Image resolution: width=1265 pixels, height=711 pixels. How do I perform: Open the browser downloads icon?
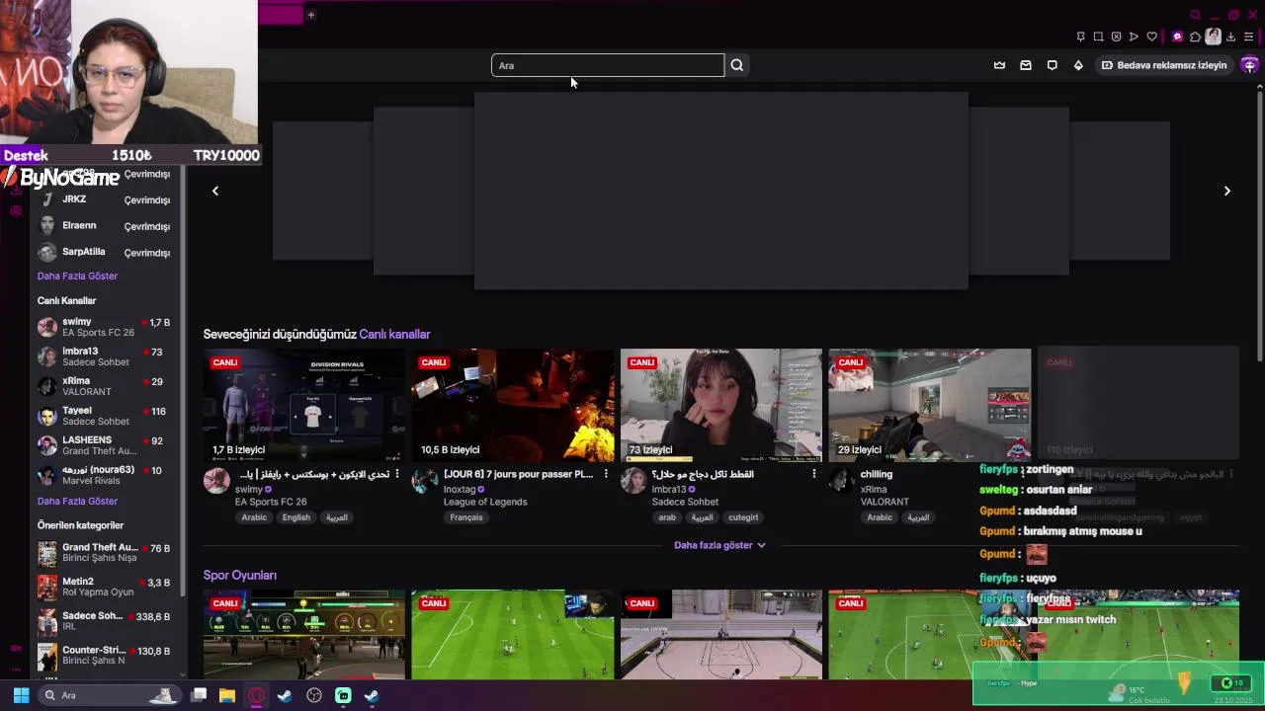pos(1230,37)
